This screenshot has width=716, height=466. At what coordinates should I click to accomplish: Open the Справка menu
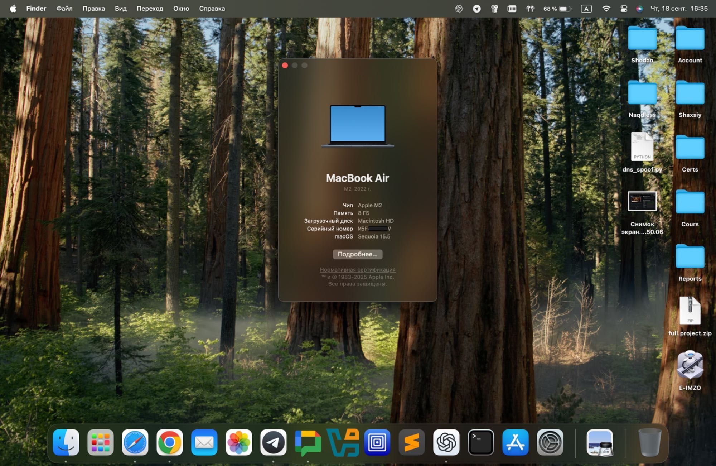pos(212,9)
